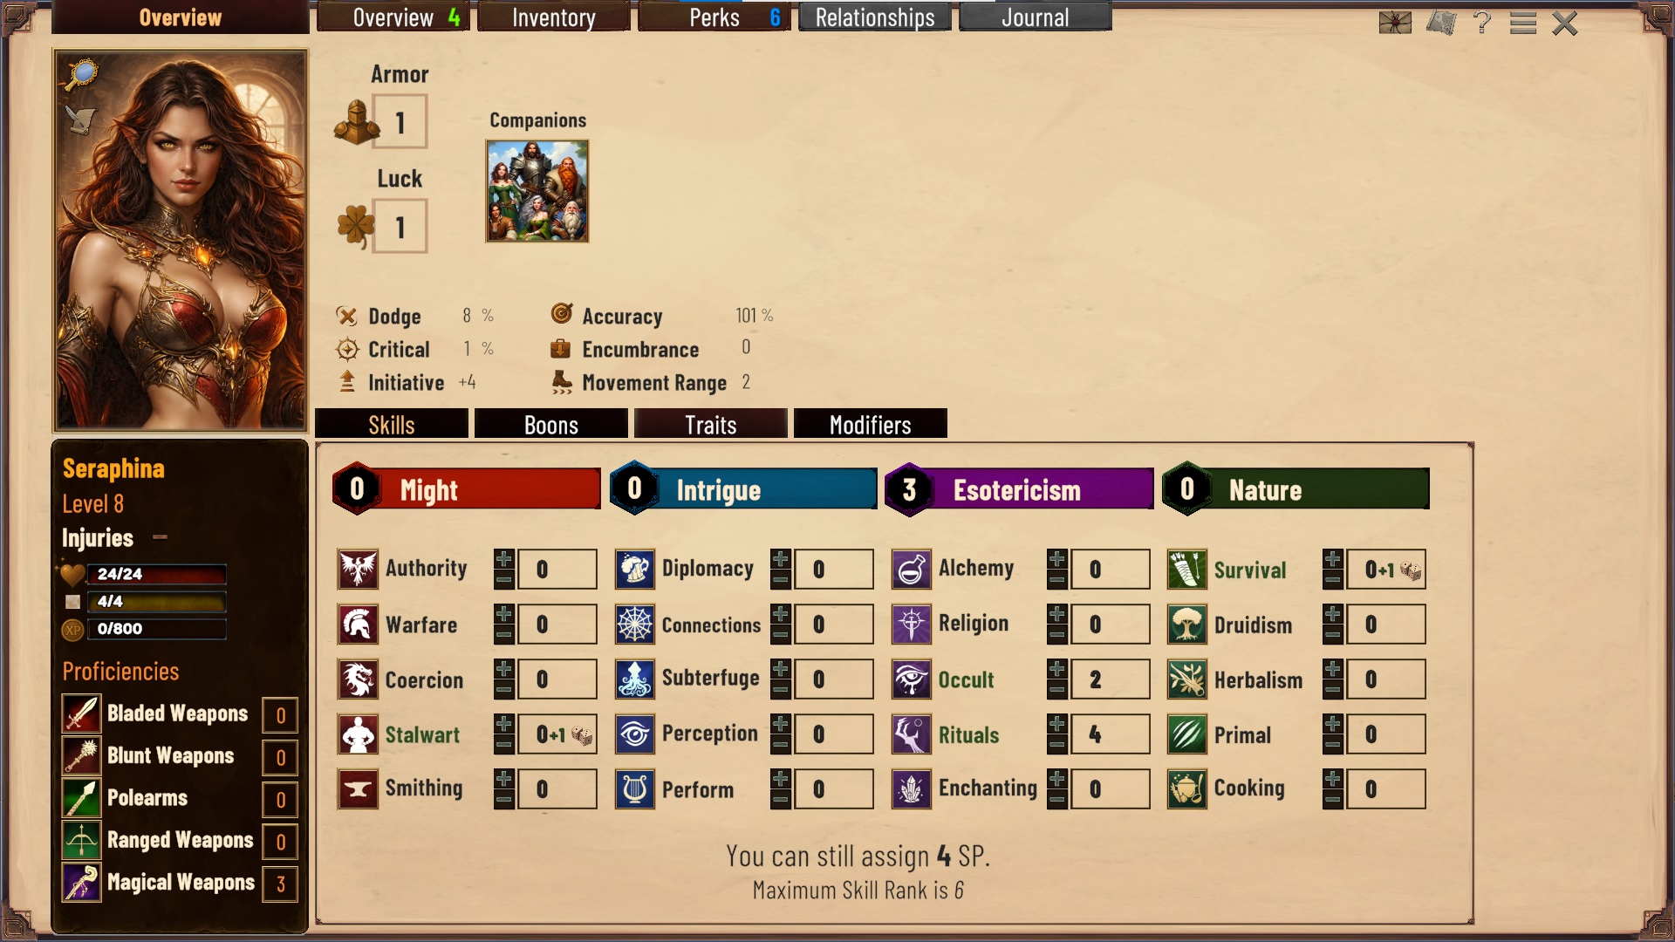This screenshot has width=1675, height=942.
Task: Select the Magical Weapons proficiency icon
Action: (81, 883)
